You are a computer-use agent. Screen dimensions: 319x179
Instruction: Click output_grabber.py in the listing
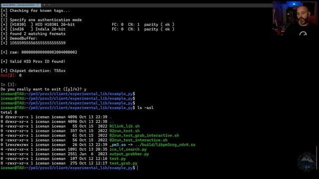click(x=129, y=154)
